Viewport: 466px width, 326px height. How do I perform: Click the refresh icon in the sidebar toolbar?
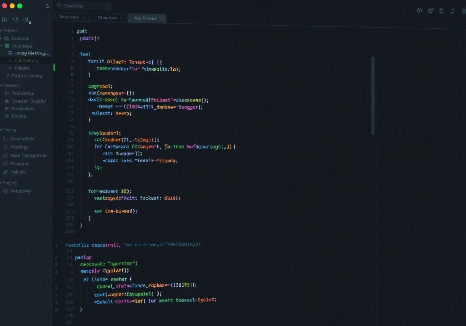[x=15, y=20]
